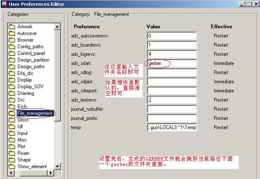Click the Value column header
260x179 pixels.
pos(153,27)
